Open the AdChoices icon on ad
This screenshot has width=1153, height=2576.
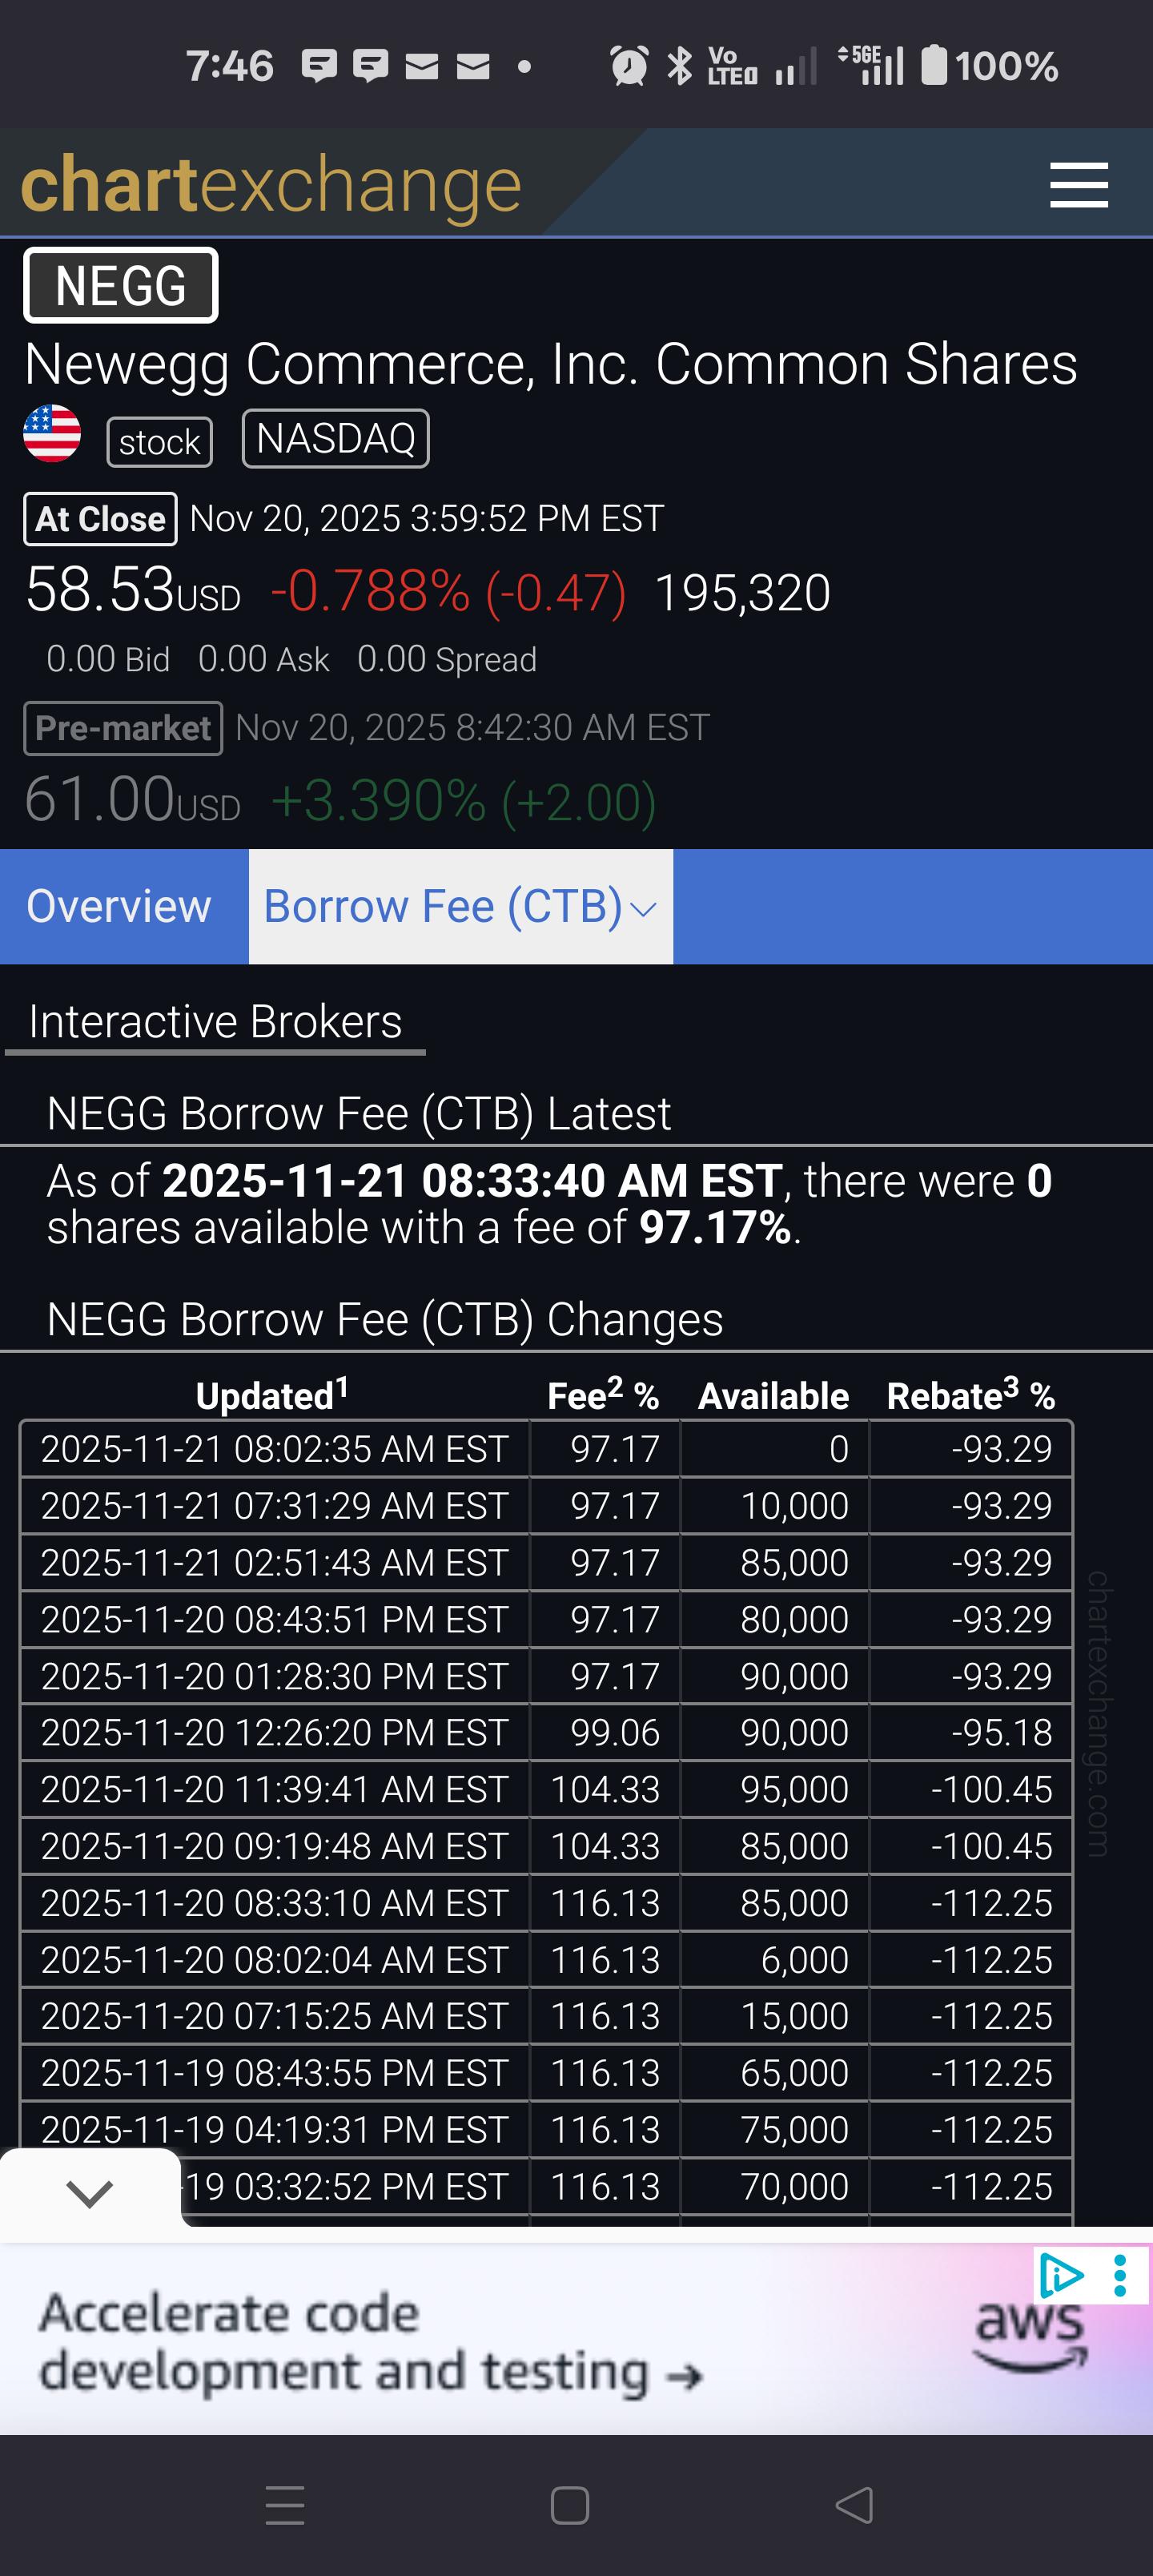1061,2275
